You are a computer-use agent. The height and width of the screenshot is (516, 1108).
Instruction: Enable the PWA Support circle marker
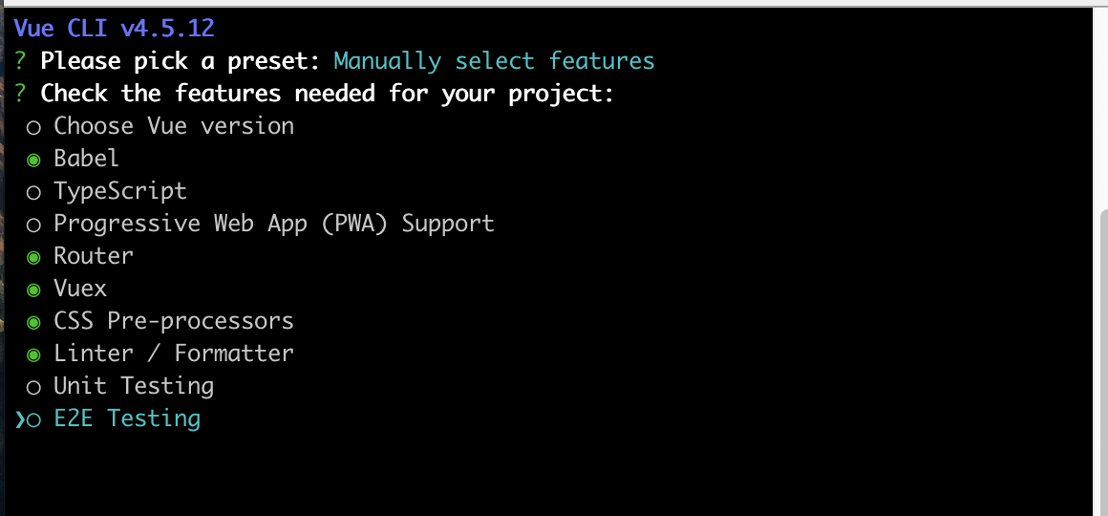click(33, 226)
